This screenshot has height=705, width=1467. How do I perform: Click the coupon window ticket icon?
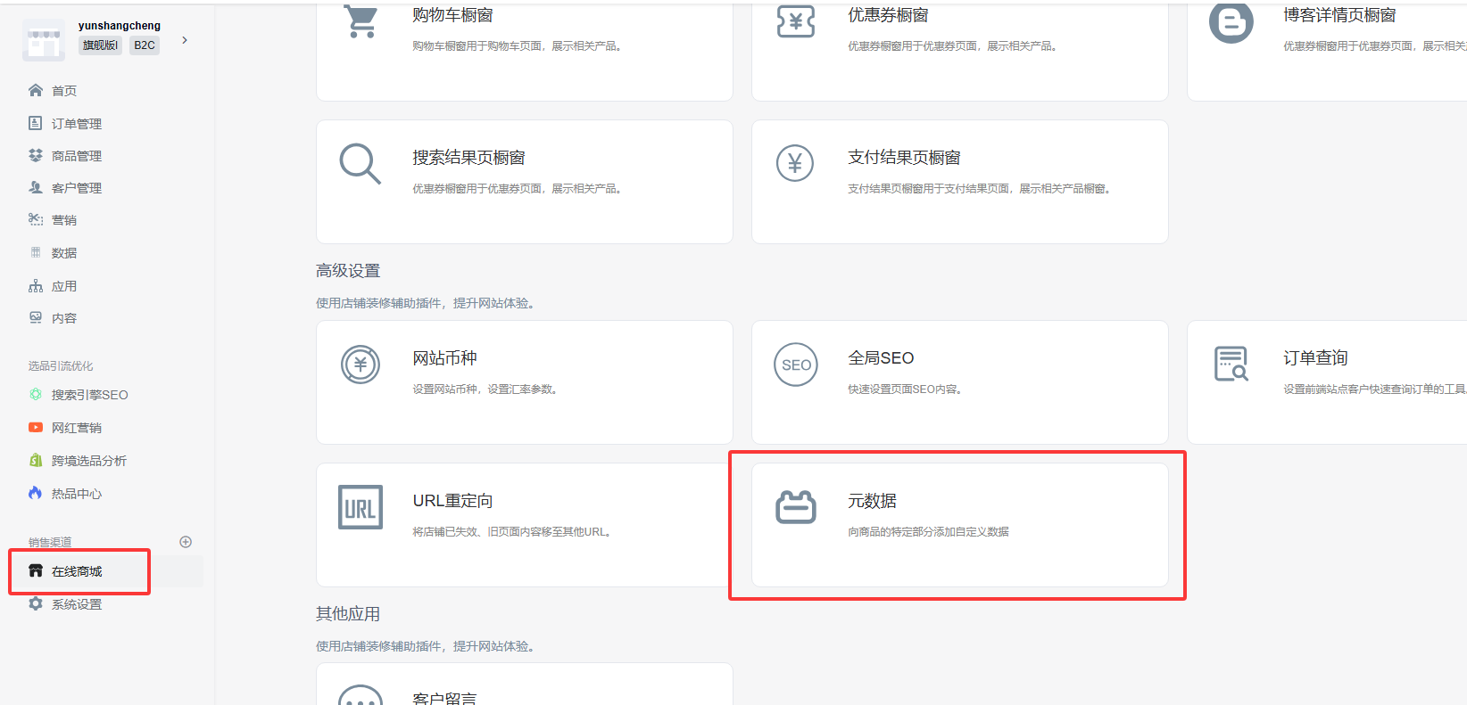[795, 21]
